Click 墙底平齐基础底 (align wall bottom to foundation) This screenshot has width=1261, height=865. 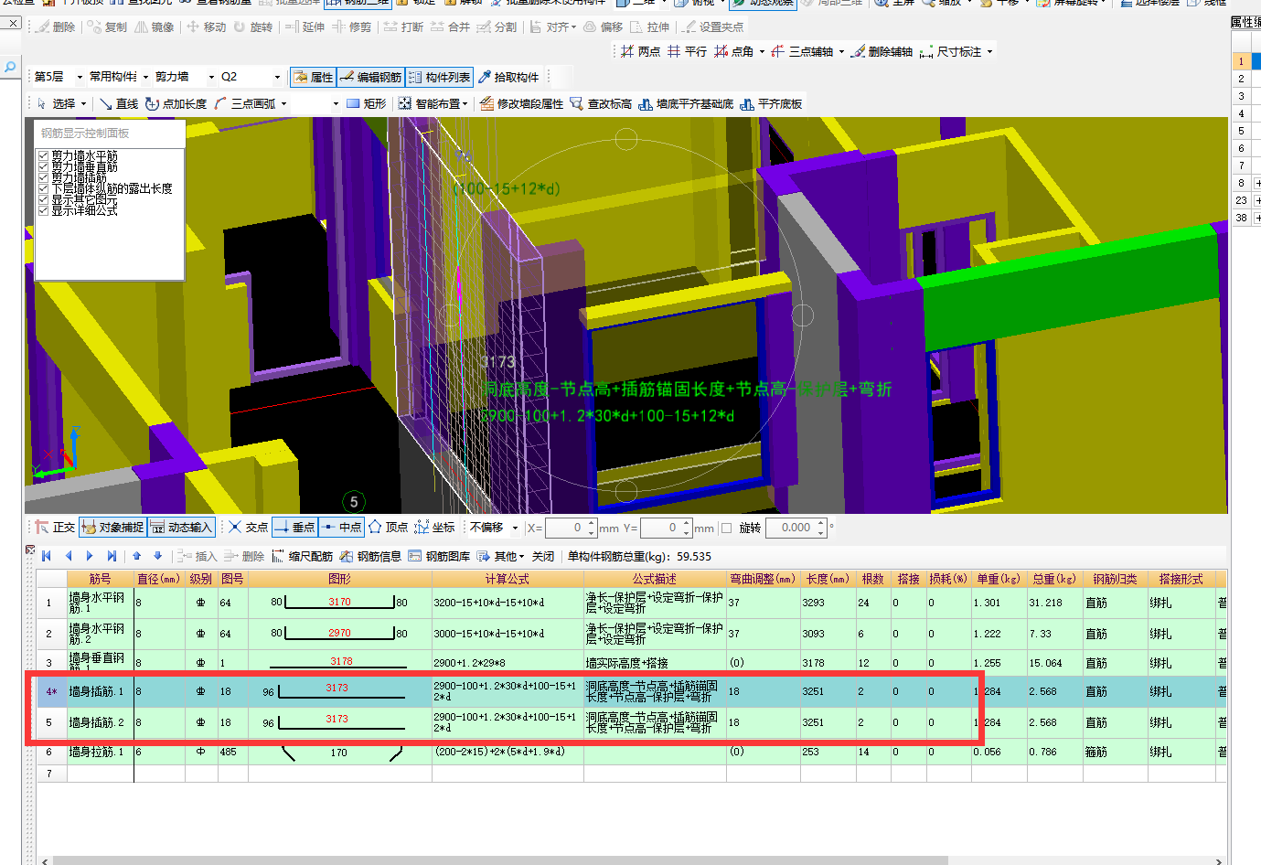point(686,104)
